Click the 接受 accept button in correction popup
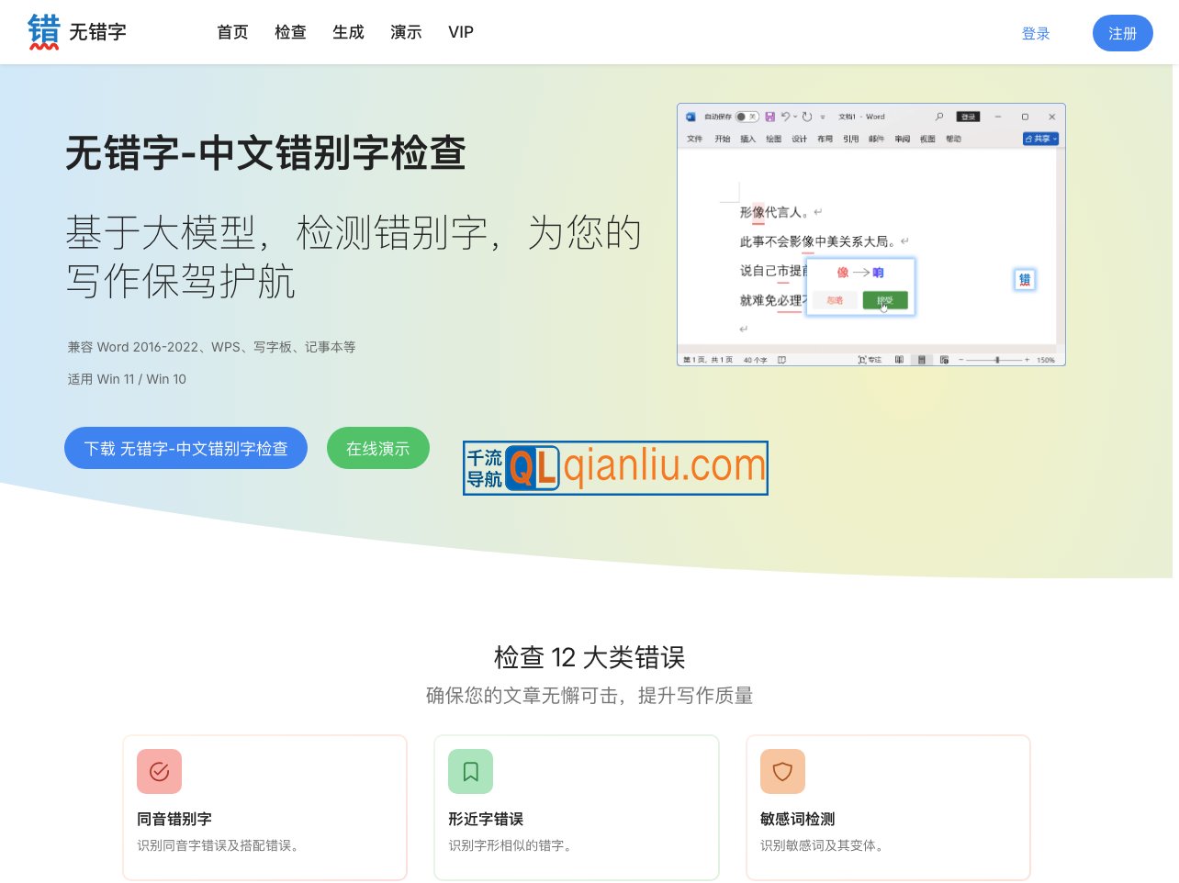The width and height of the screenshot is (1179, 883). click(x=886, y=300)
